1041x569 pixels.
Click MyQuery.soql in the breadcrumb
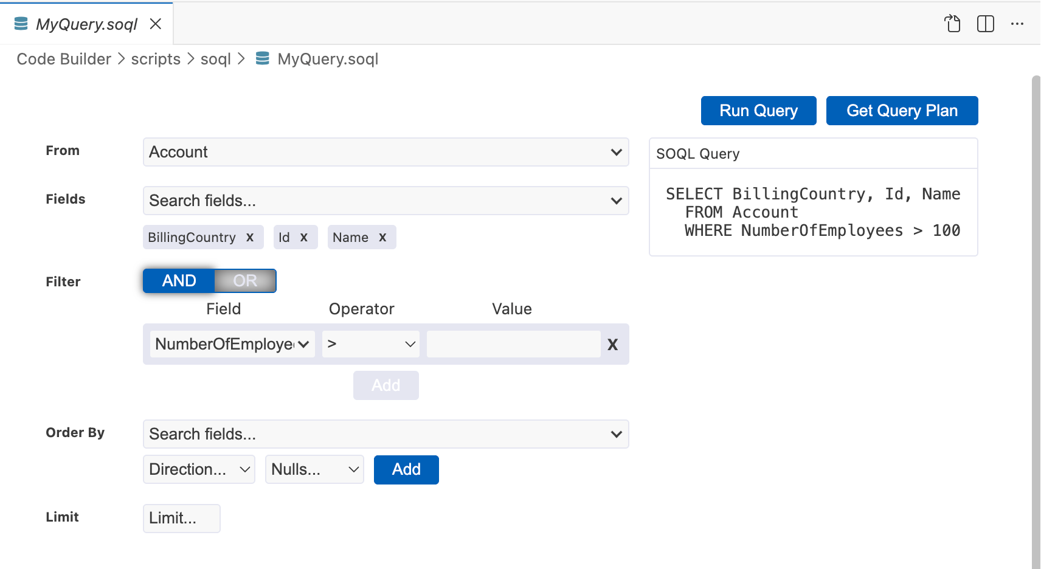[328, 59]
